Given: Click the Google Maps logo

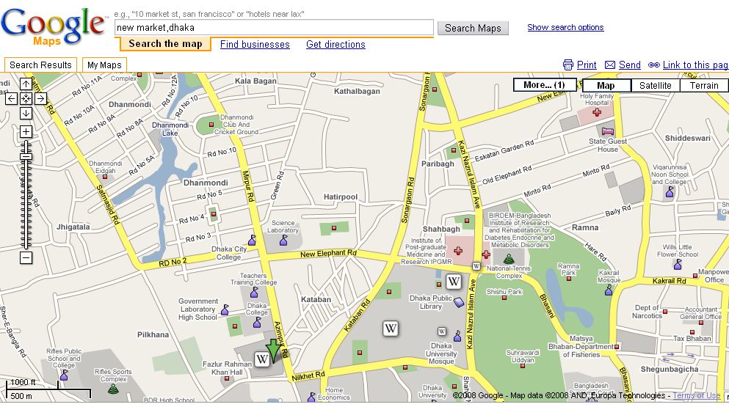Looking at the screenshot, I should [x=53, y=27].
